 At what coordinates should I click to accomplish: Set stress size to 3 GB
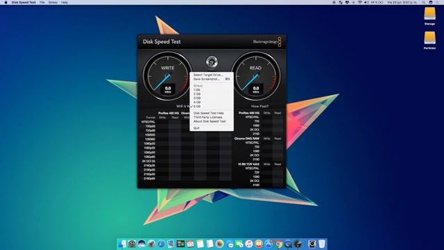pyautogui.click(x=212, y=98)
